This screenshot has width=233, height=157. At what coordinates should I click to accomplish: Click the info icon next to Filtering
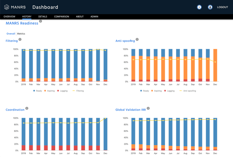coord(20,39)
